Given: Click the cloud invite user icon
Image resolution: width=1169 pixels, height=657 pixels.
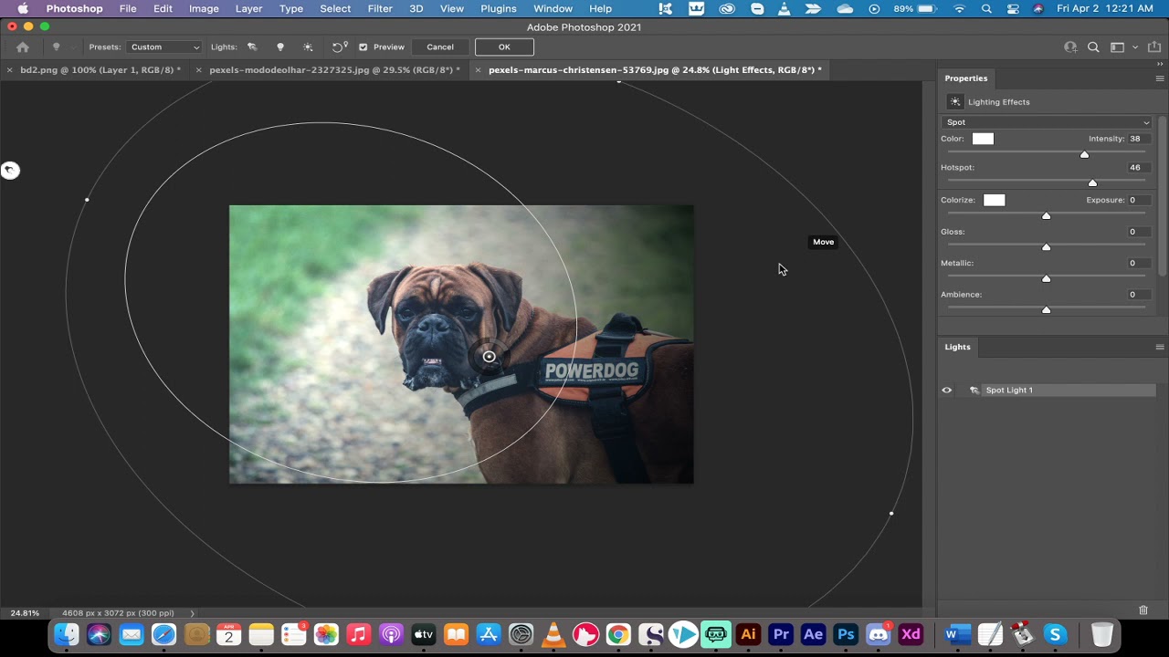Looking at the screenshot, I should (1070, 47).
